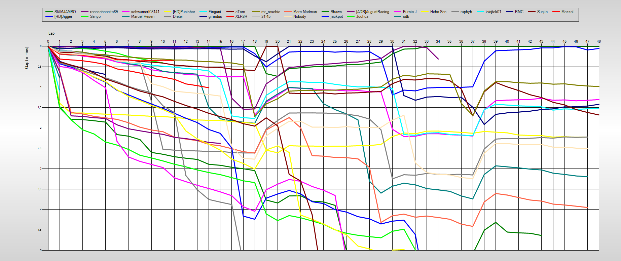621x261 pixels.
Task: Select mr_roschie in the legend
Action: coord(270,12)
